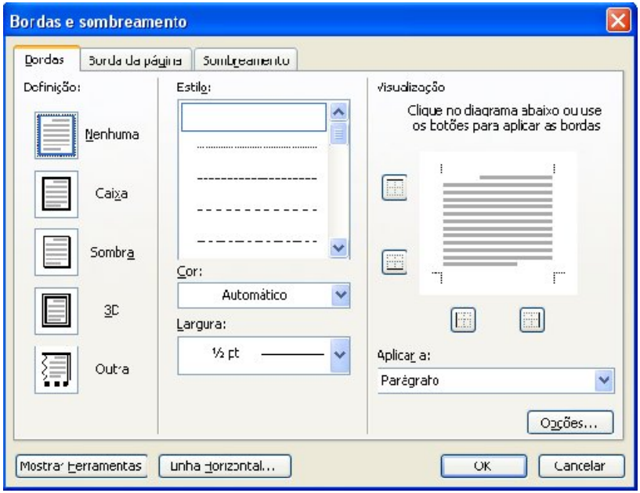The image size is (640, 493).
Task: Select the Nenhuma border setting icon
Action: pyautogui.click(x=56, y=134)
